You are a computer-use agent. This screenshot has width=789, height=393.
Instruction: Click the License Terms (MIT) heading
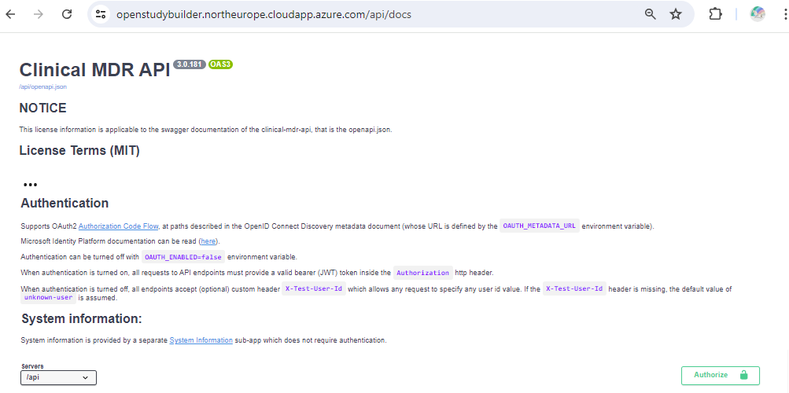click(x=79, y=151)
